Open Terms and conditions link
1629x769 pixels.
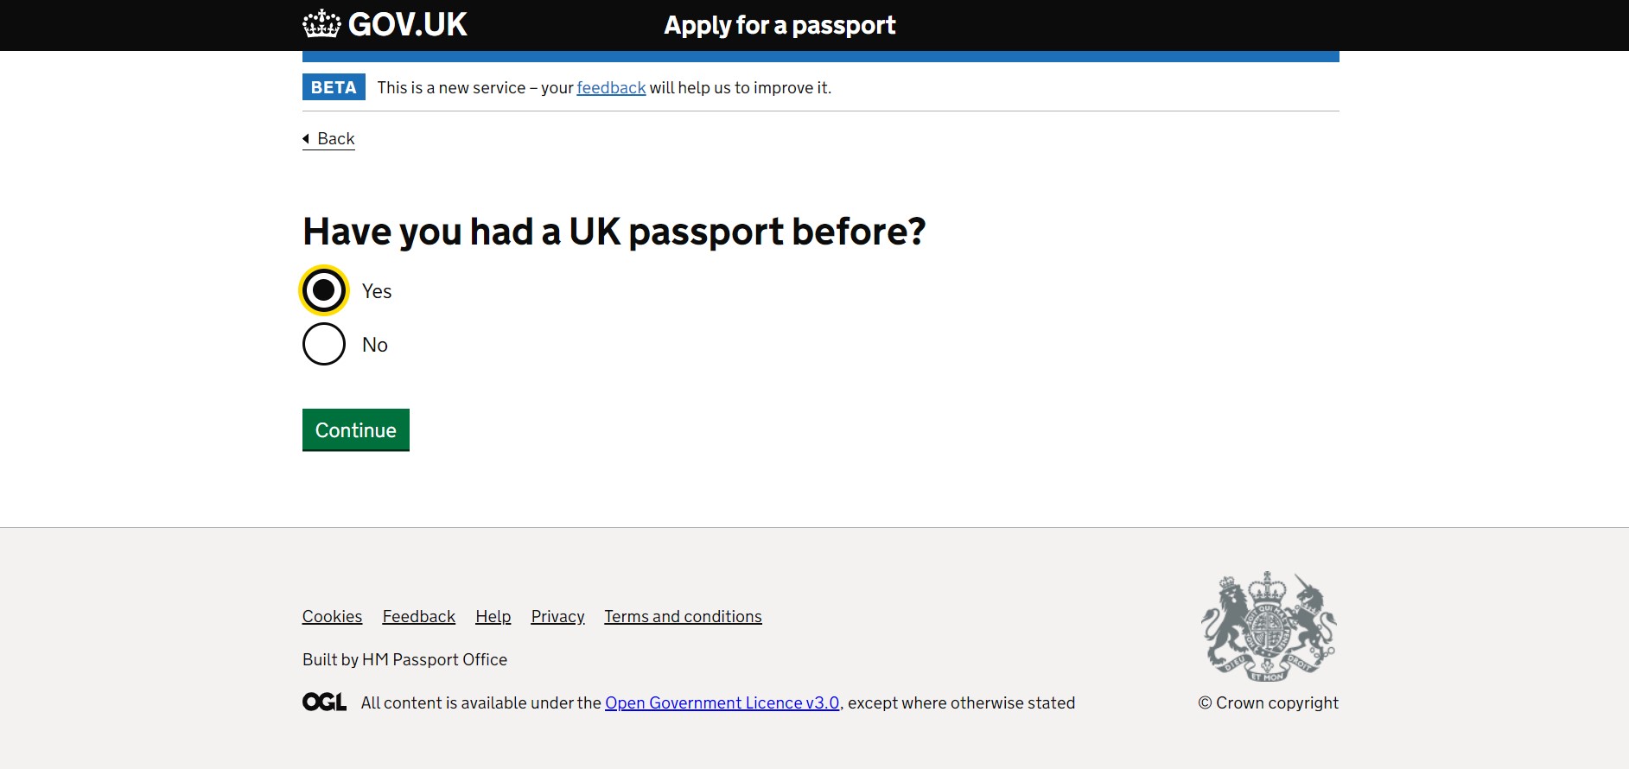pos(683,617)
